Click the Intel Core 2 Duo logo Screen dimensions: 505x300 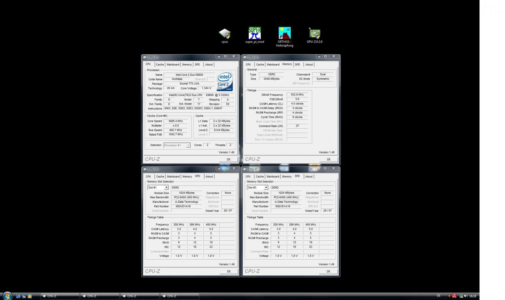click(225, 81)
